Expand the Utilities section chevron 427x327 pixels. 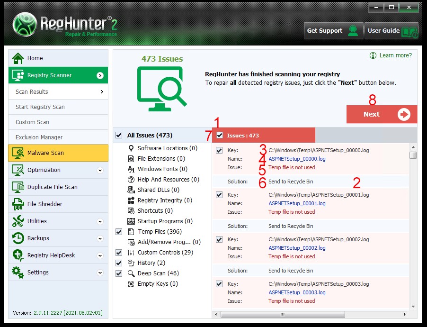(x=100, y=221)
